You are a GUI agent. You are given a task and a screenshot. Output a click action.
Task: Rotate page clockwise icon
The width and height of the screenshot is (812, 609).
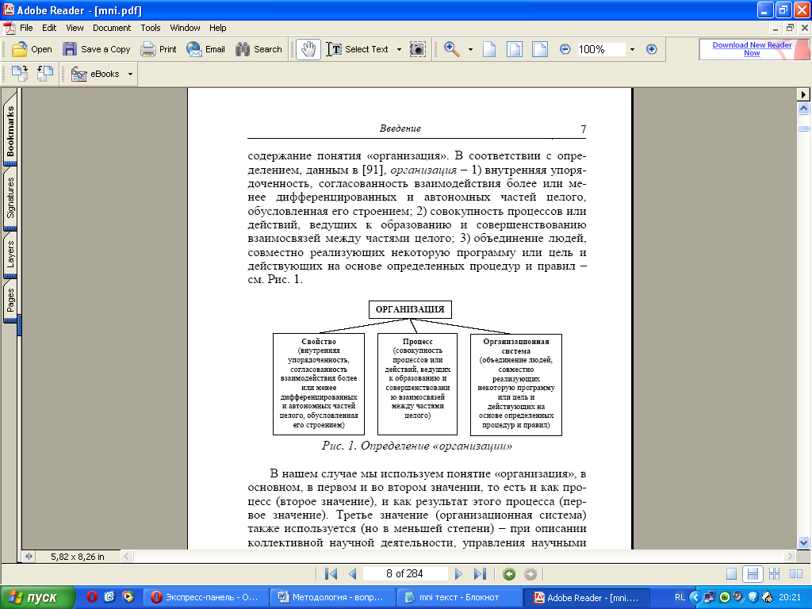(x=20, y=74)
